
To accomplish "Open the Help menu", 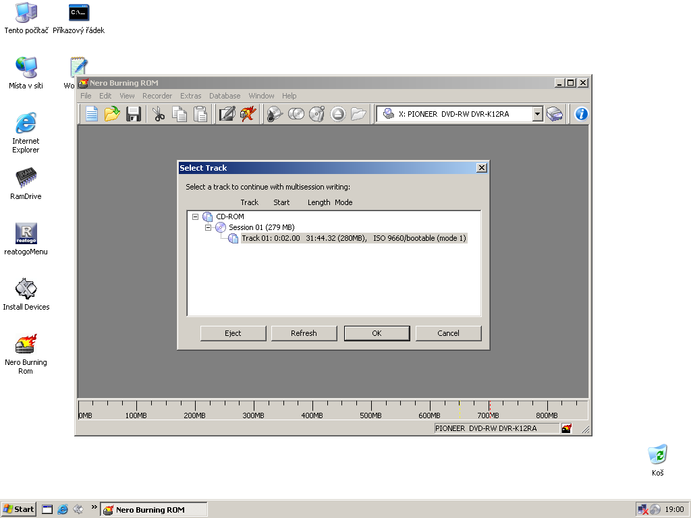I will click(x=289, y=96).
